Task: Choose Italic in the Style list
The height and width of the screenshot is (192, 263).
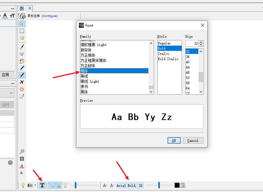Action: point(170,54)
